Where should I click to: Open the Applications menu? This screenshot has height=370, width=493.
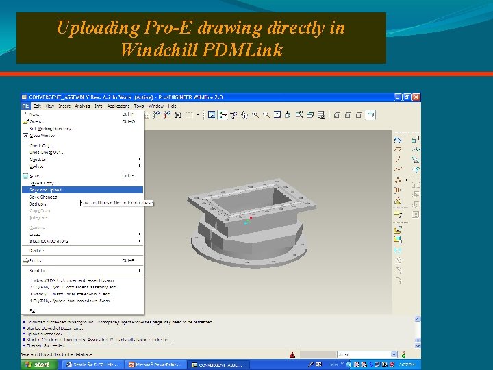(118, 106)
